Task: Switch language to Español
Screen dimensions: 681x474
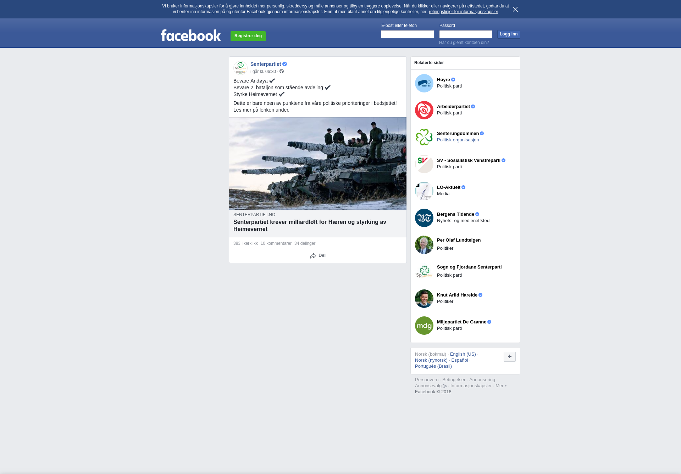Action: point(460,360)
